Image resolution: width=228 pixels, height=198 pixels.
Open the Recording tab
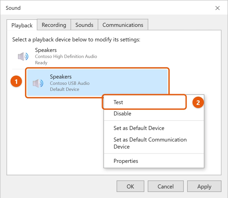(x=54, y=25)
